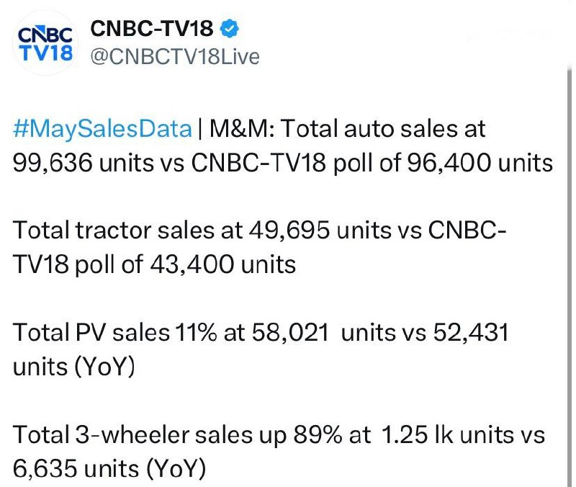
Task: Click the words Total PV sales
Action: pyautogui.click(x=91, y=333)
